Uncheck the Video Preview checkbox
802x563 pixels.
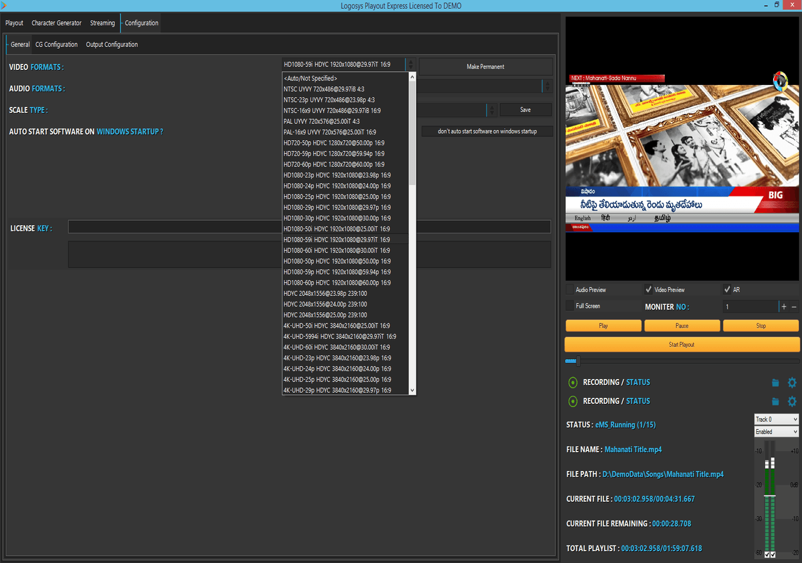[648, 290]
